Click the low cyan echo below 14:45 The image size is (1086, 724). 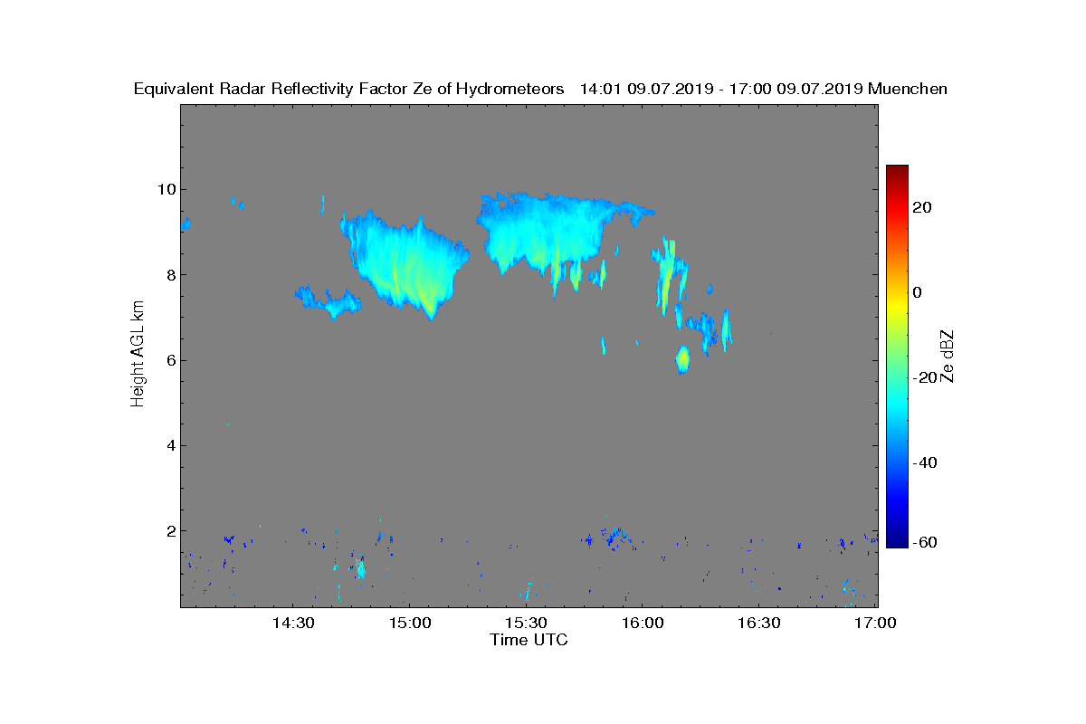tap(360, 568)
